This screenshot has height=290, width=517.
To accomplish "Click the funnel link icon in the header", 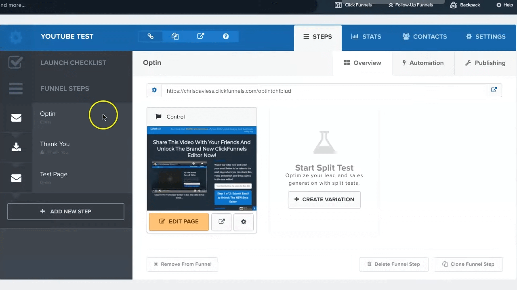I will point(150,36).
